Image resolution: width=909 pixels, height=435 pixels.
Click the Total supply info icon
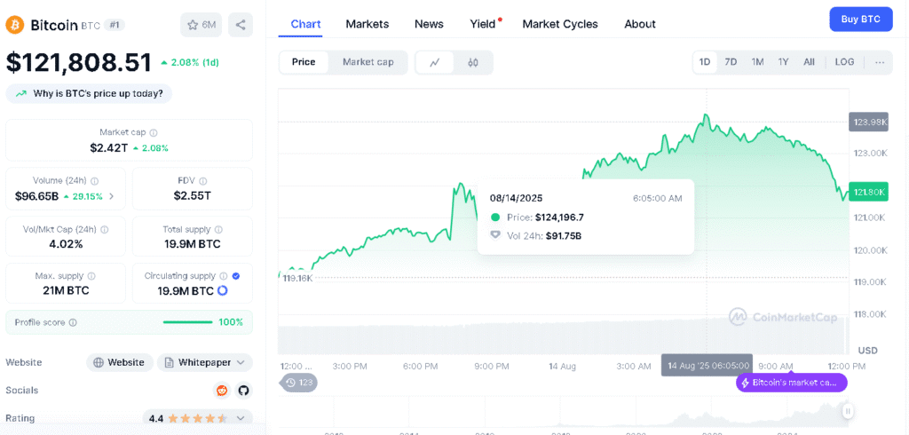click(x=218, y=229)
